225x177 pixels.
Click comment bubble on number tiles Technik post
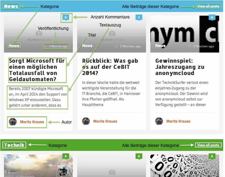tap(212, 156)
